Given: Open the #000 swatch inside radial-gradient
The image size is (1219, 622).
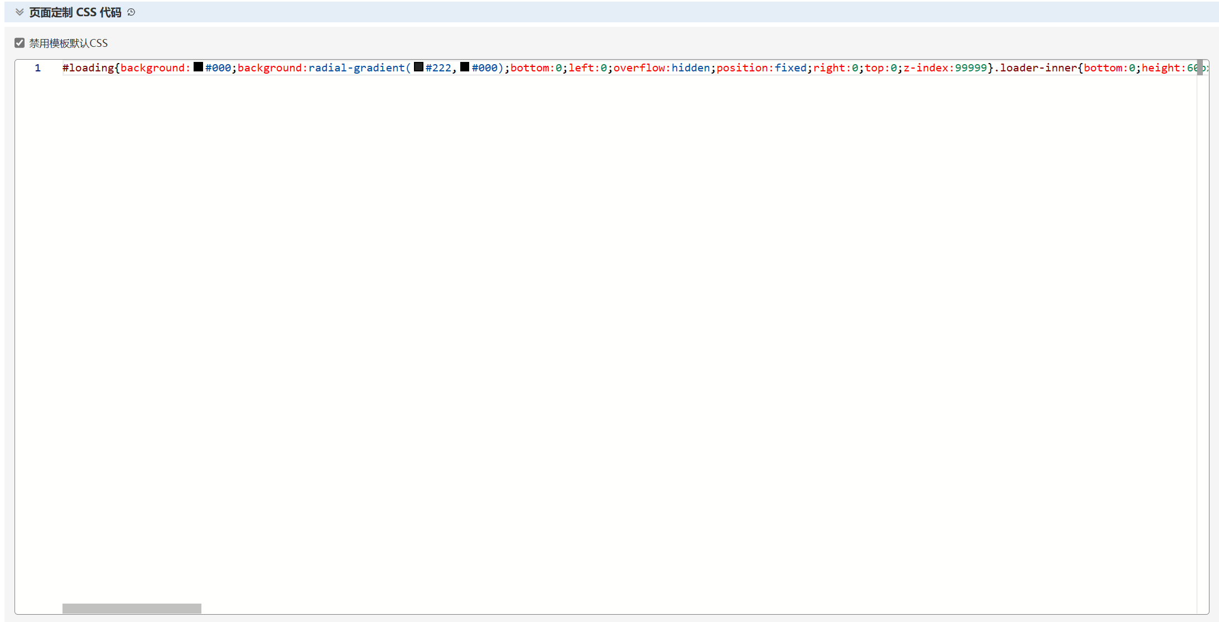Looking at the screenshot, I should point(464,67).
